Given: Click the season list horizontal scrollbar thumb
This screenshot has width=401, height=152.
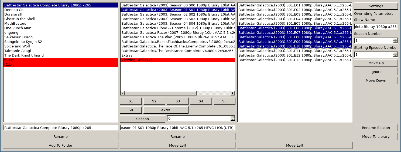Looking at the screenshot, I should [x=161, y=93].
